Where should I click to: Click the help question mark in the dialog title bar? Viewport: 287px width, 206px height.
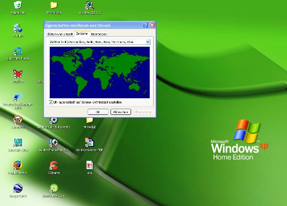pyautogui.click(x=145, y=25)
